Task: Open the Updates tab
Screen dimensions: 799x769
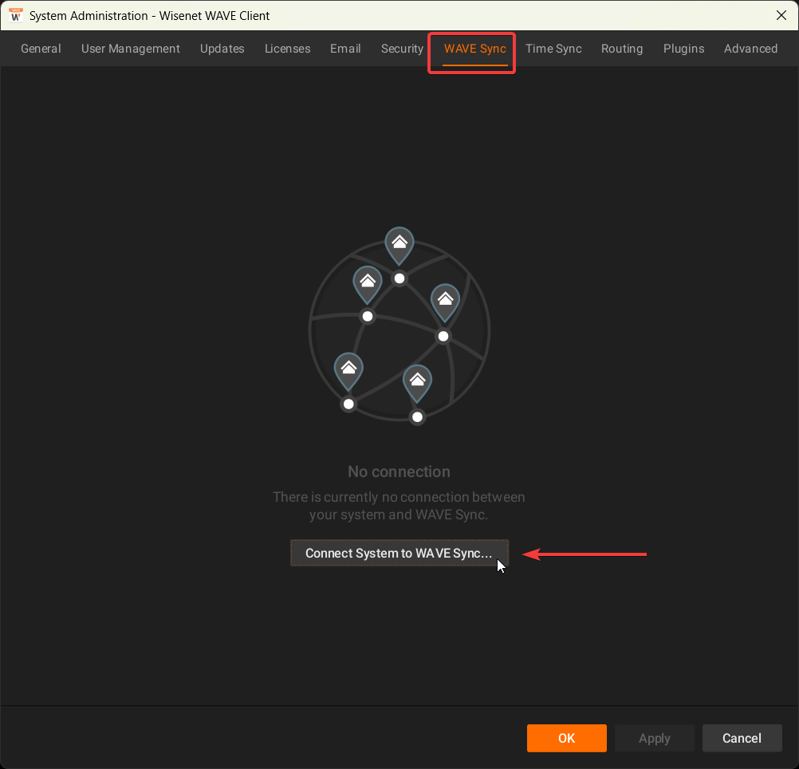Action: 222,49
